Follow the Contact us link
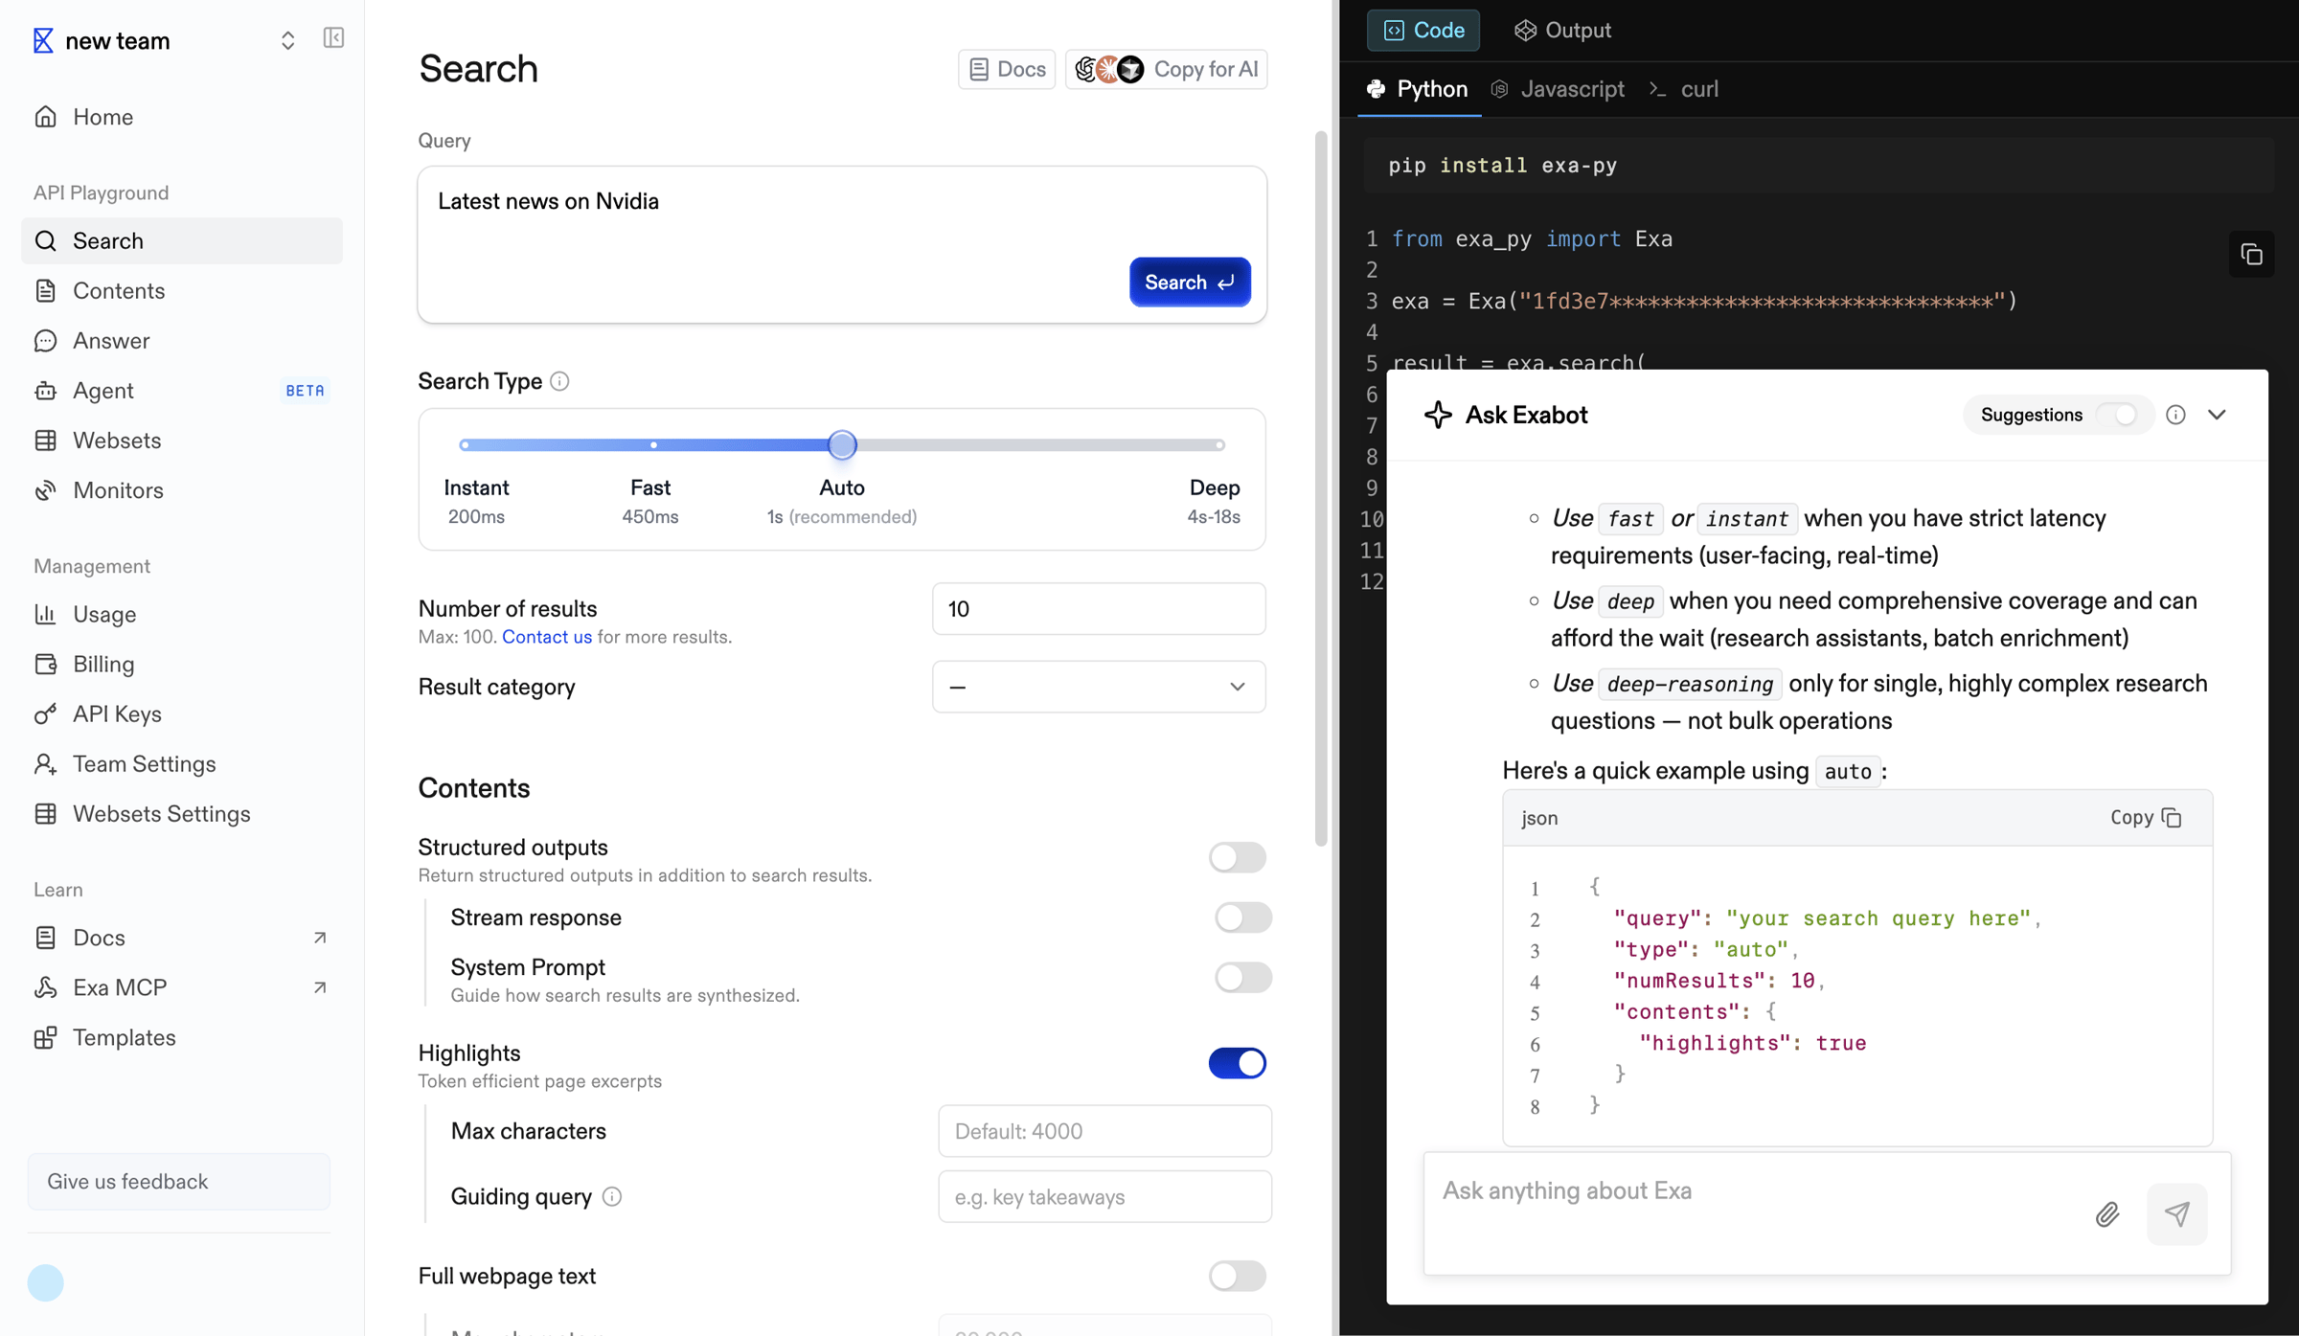 [547, 637]
